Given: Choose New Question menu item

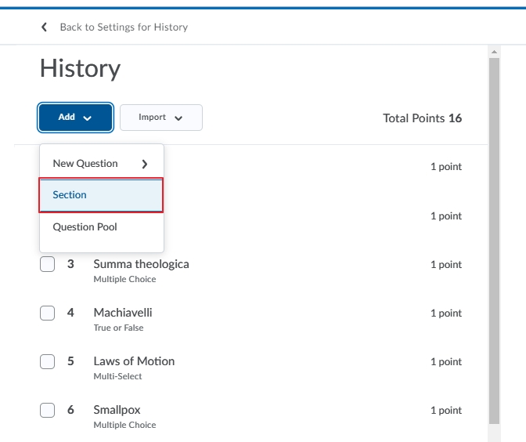Looking at the screenshot, I should [101, 164].
